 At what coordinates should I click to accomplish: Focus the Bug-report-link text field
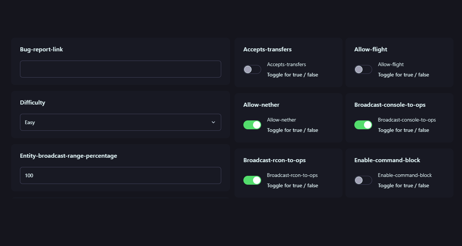coord(120,69)
